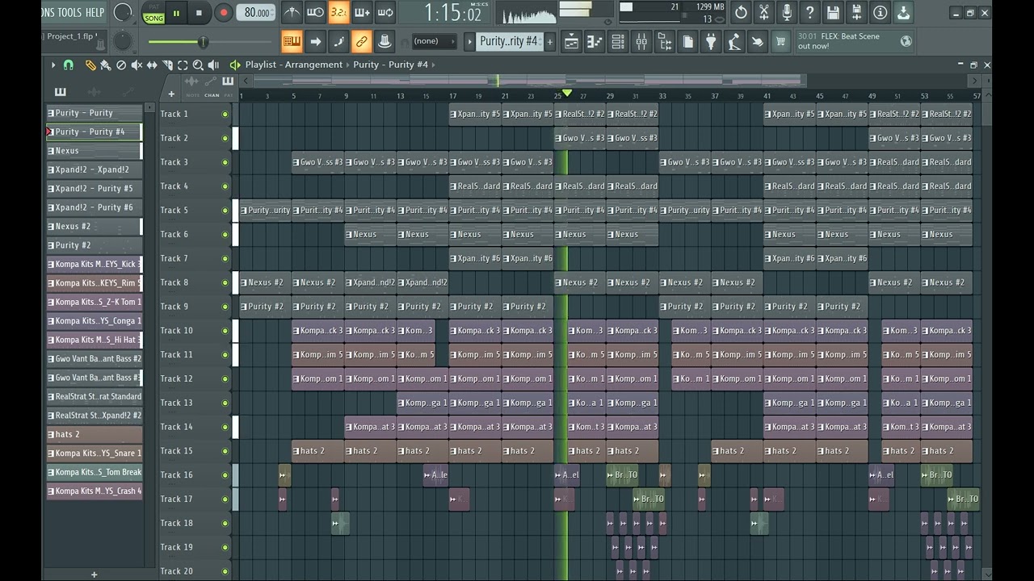Select Nexus #2 in pattern picker
1034x581 pixels.
(x=94, y=227)
